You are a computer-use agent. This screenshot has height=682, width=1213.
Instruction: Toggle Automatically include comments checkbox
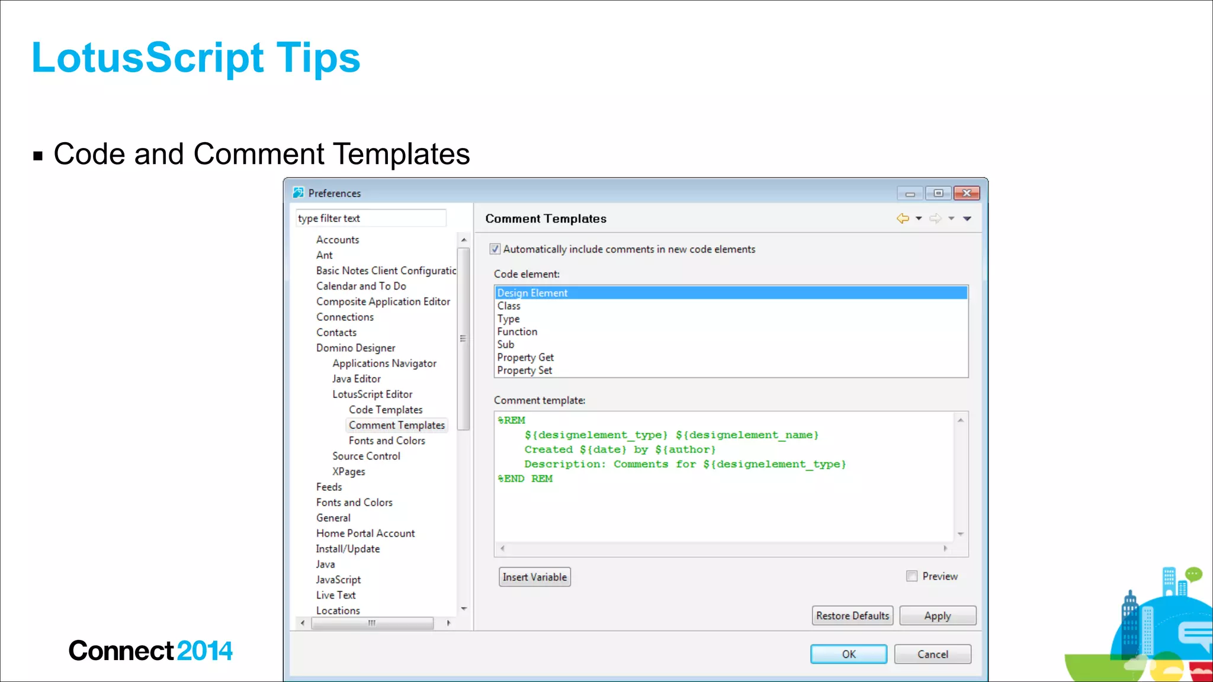point(495,249)
